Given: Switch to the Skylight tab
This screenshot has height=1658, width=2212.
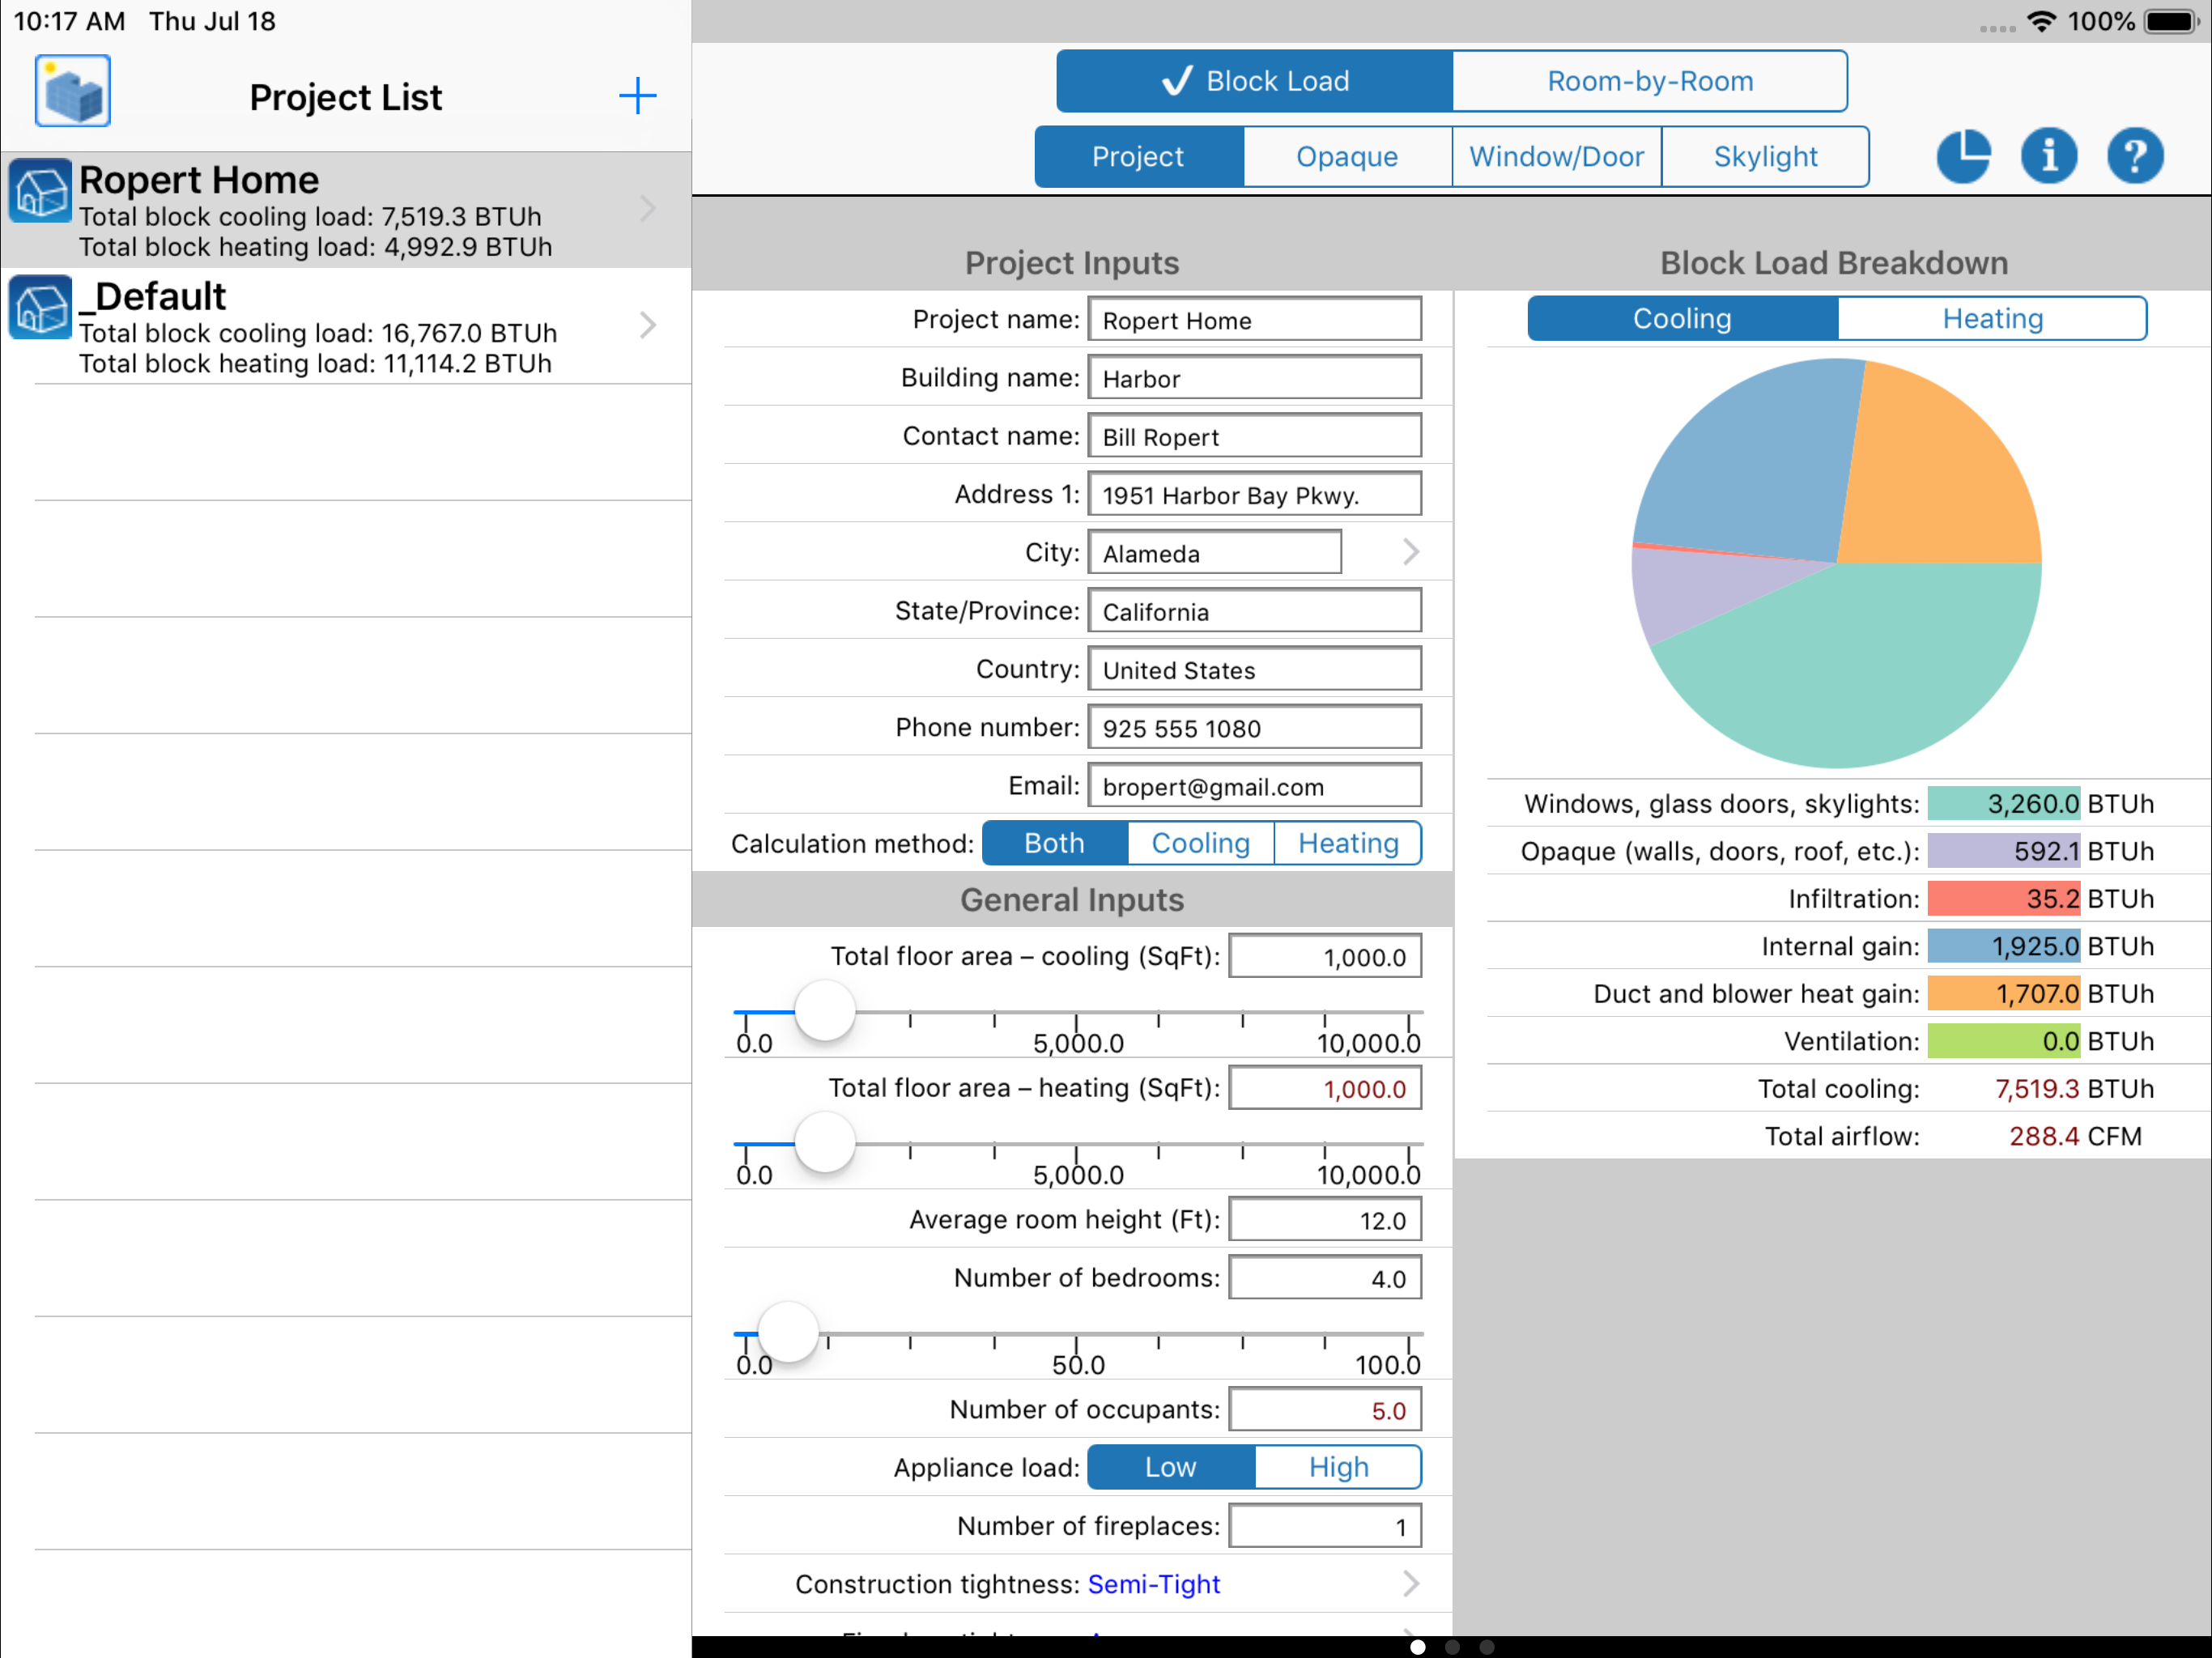Looking at the screenshot, I should [1765, 157].
